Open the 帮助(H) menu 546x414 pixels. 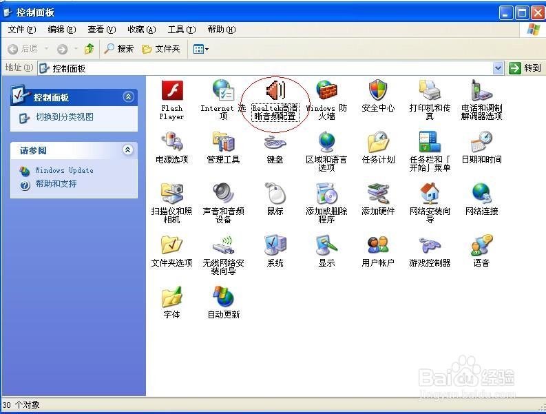point(222,30)
